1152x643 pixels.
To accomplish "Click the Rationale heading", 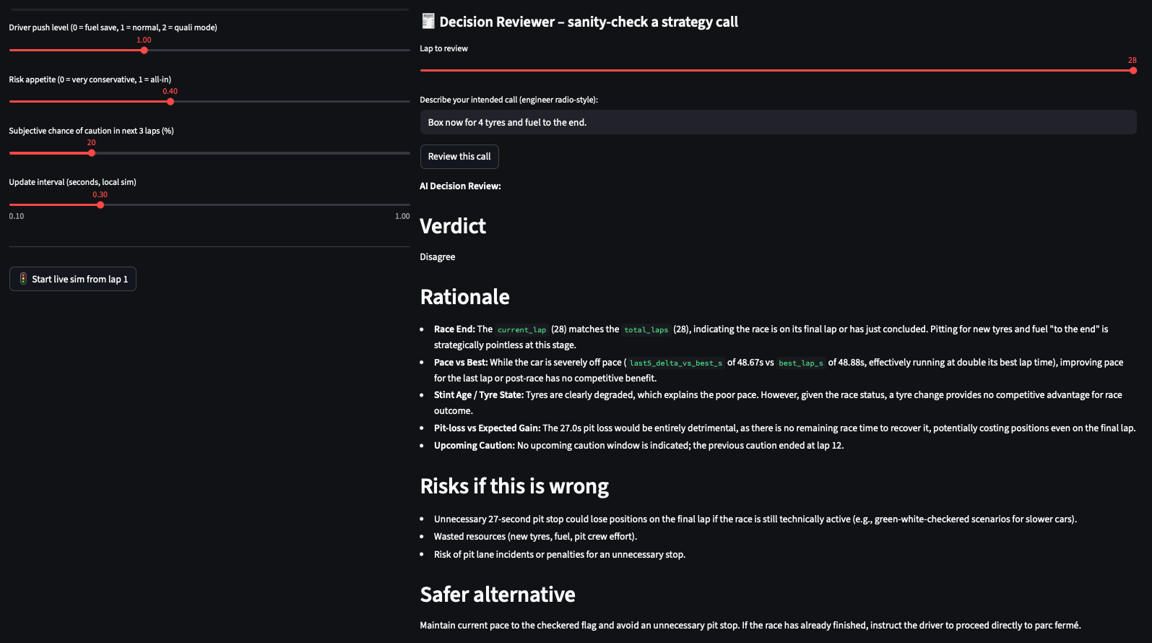I will click(465, 297).
